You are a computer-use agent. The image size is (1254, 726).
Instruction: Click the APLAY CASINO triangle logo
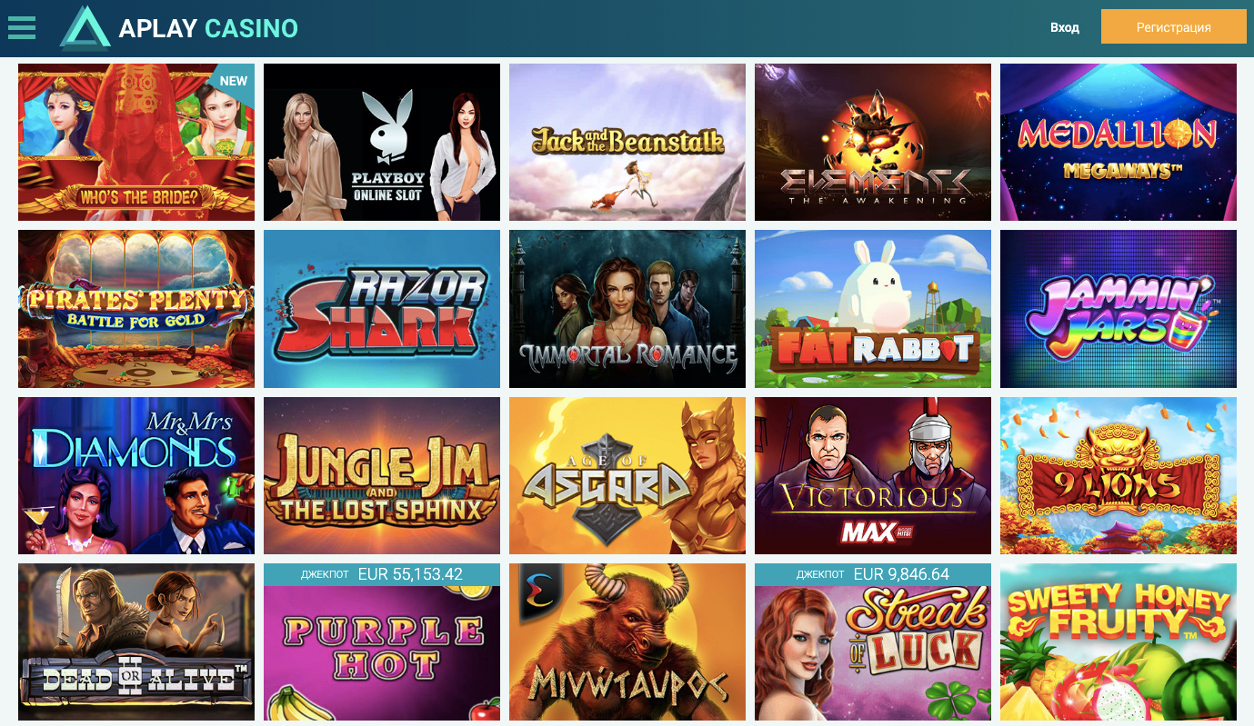(85, 27)
